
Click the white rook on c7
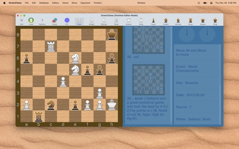point(51,47)
